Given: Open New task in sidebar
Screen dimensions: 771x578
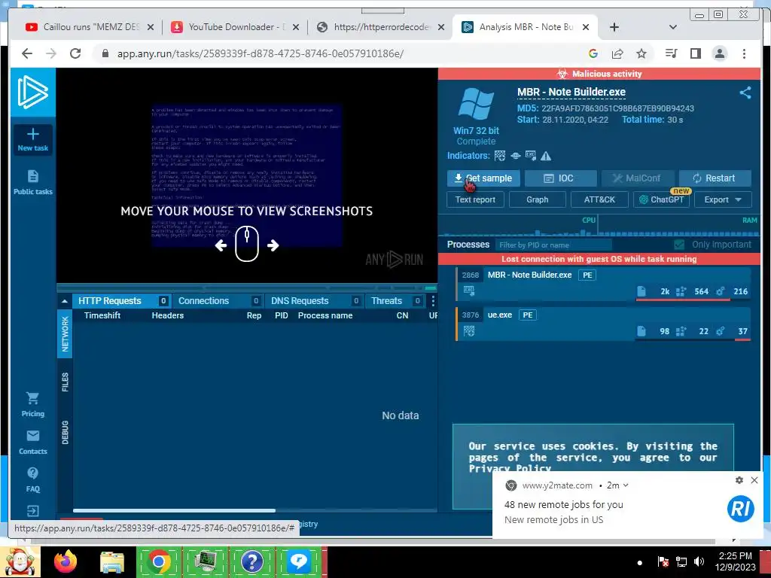Looking at the screenshot, I should [33, 140].
